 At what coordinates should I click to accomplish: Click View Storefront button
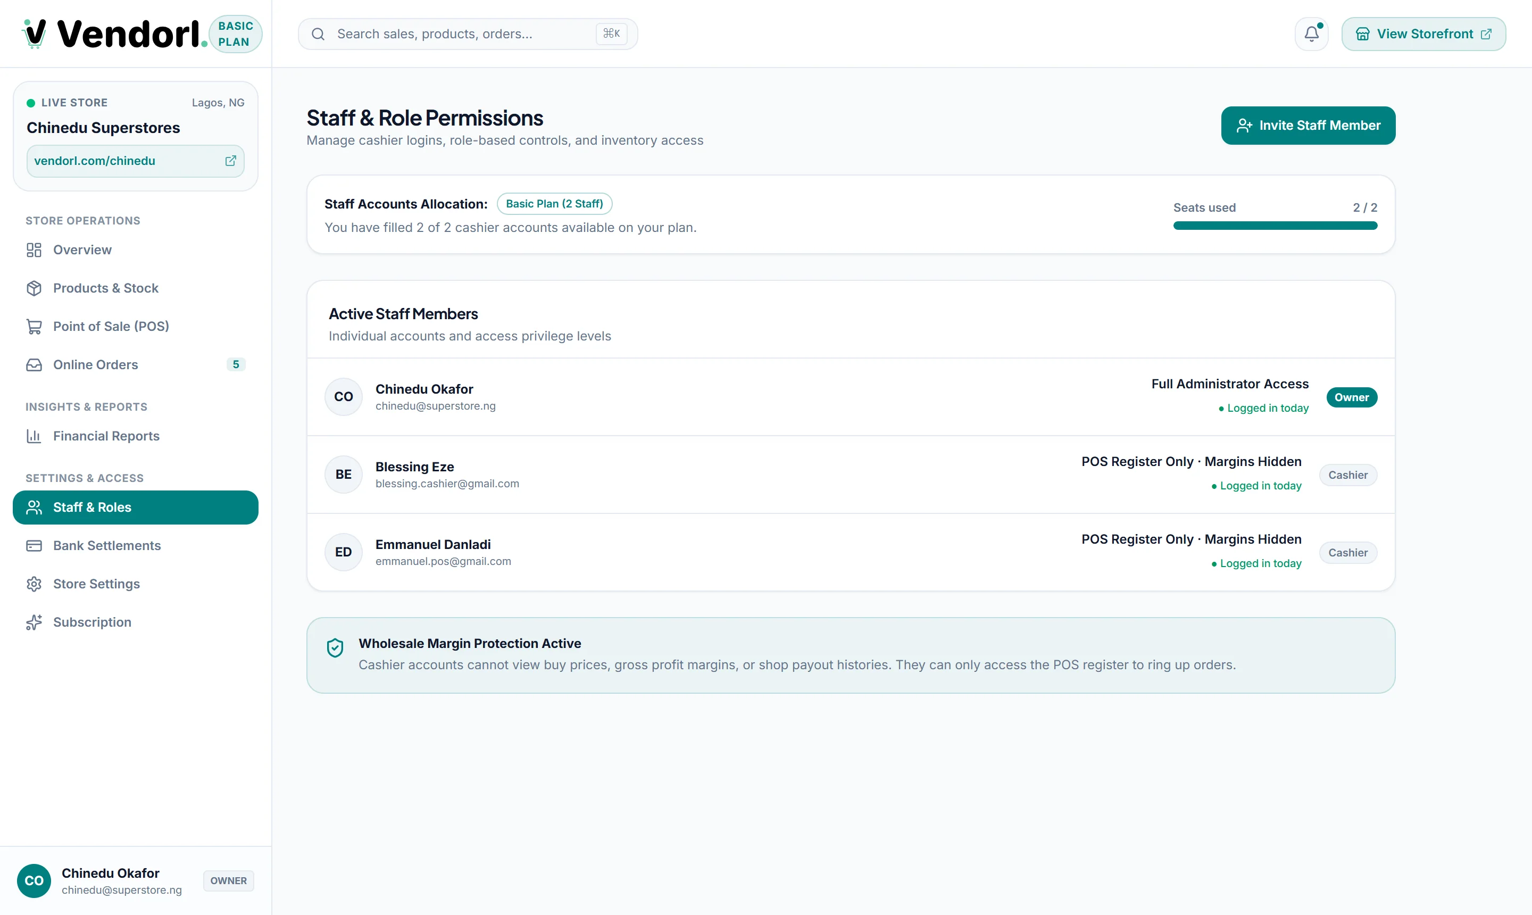(1423, 34)
